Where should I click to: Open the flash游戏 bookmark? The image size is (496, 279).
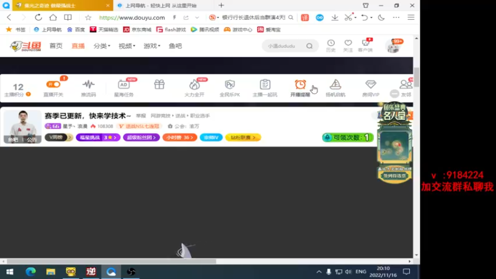(x=171, y=29)
